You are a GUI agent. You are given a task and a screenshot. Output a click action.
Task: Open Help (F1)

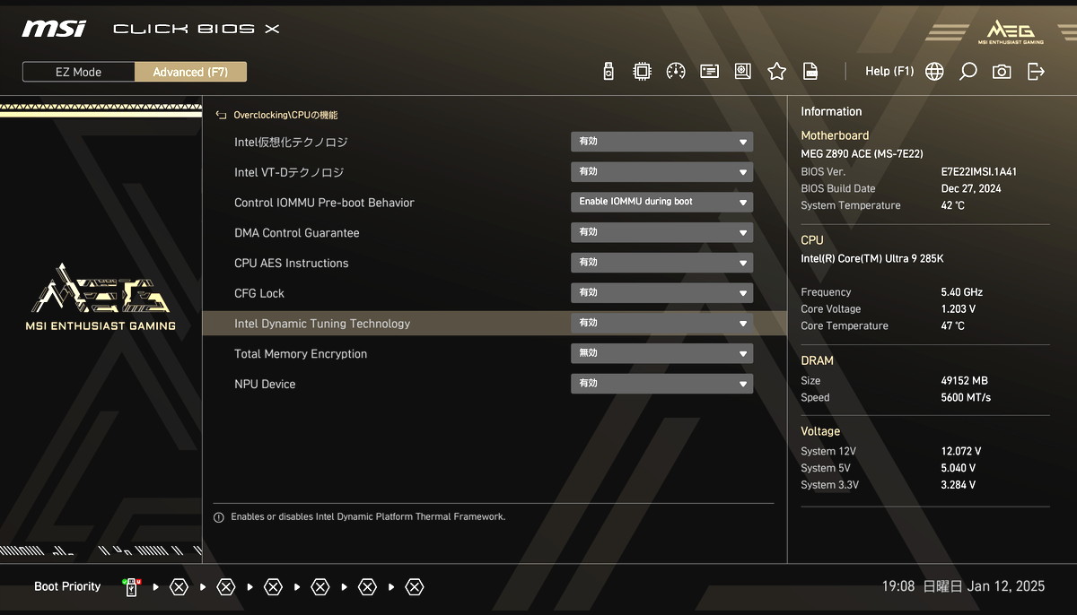[x=889, y=71]
